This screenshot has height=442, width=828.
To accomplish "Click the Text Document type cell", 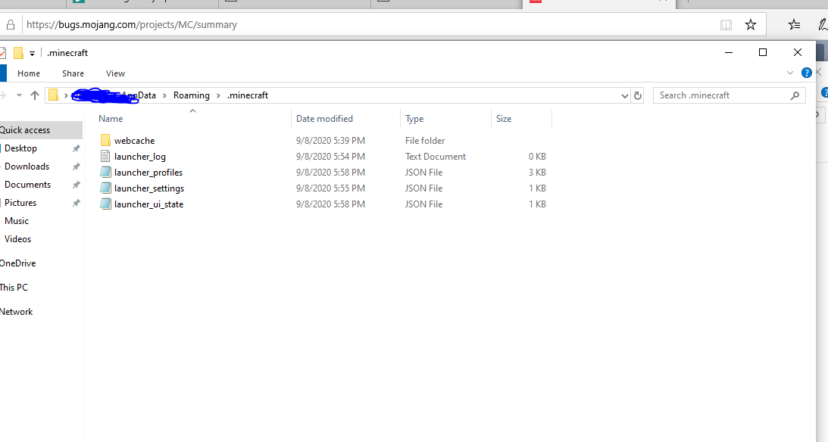I will 435,157.
